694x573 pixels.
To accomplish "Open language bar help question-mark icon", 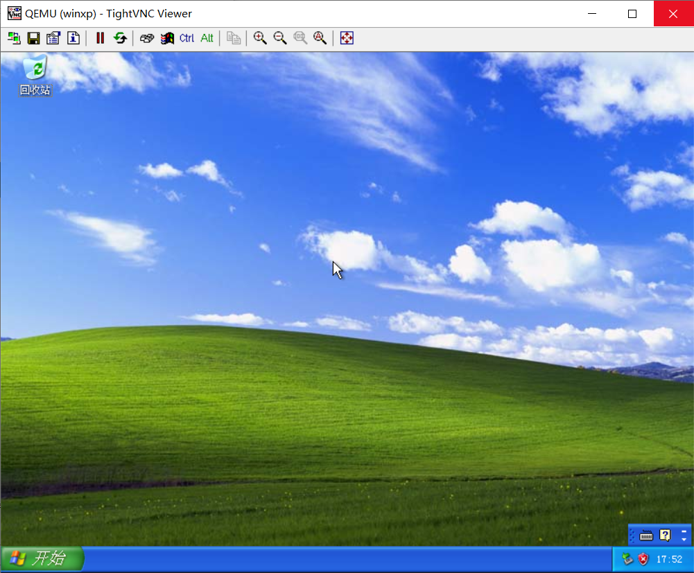I will [x=665, y=536].
